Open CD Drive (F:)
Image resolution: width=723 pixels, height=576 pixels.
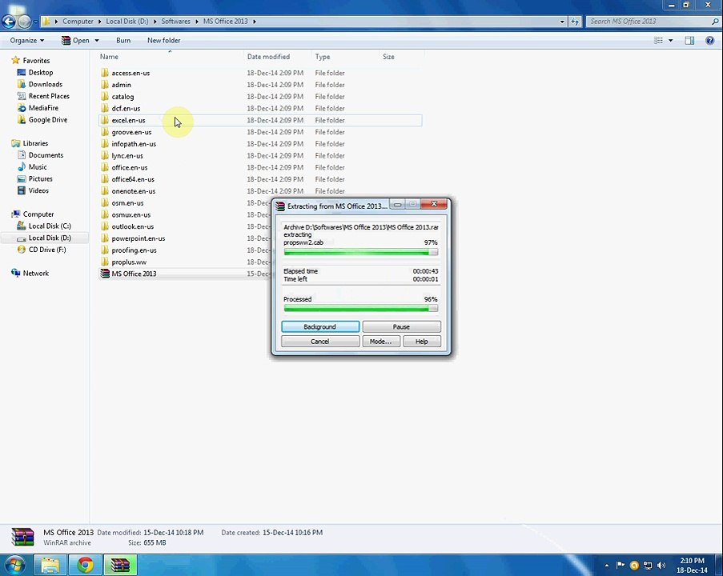(47, 250)
